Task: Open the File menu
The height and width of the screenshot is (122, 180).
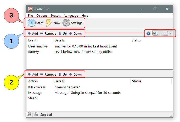Action: pyautogui.click(x=30, y=16)
